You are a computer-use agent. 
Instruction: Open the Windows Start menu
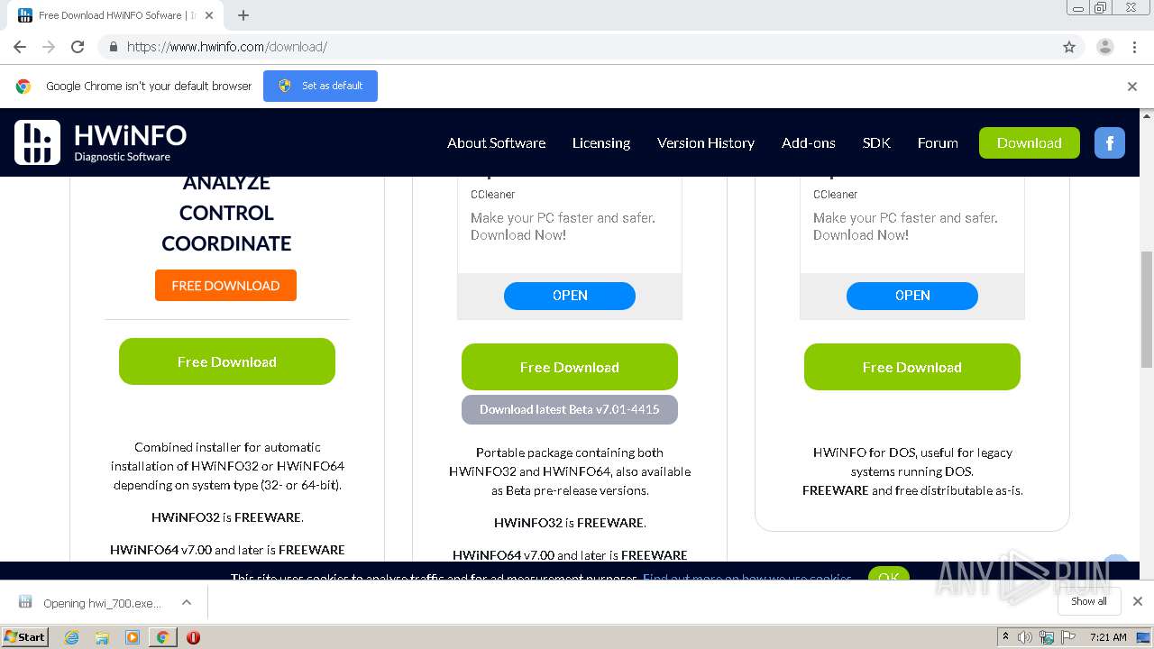coord(25,637)
